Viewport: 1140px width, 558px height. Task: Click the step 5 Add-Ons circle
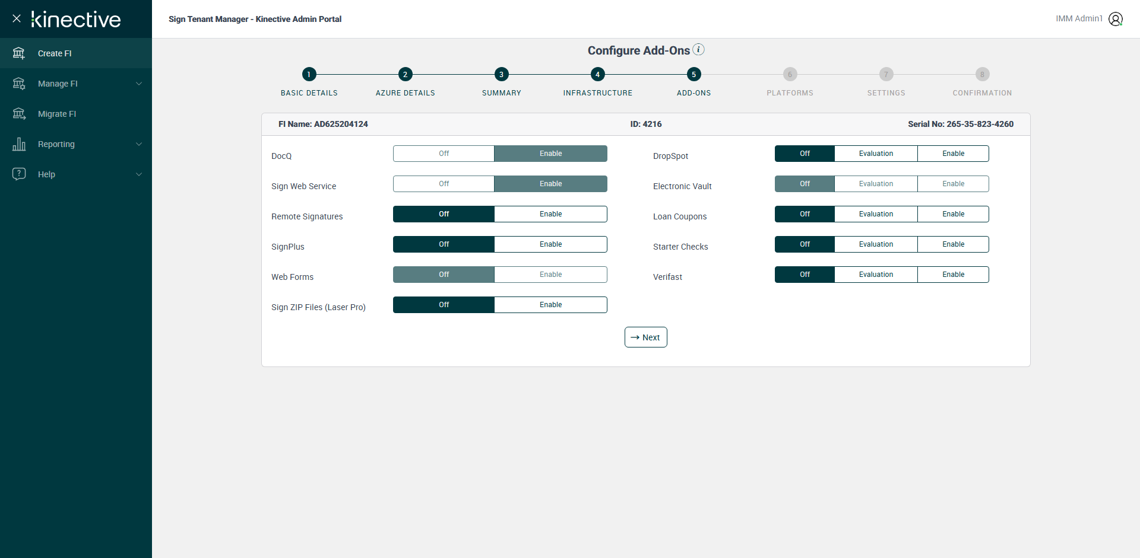click(x=693, y=74)
